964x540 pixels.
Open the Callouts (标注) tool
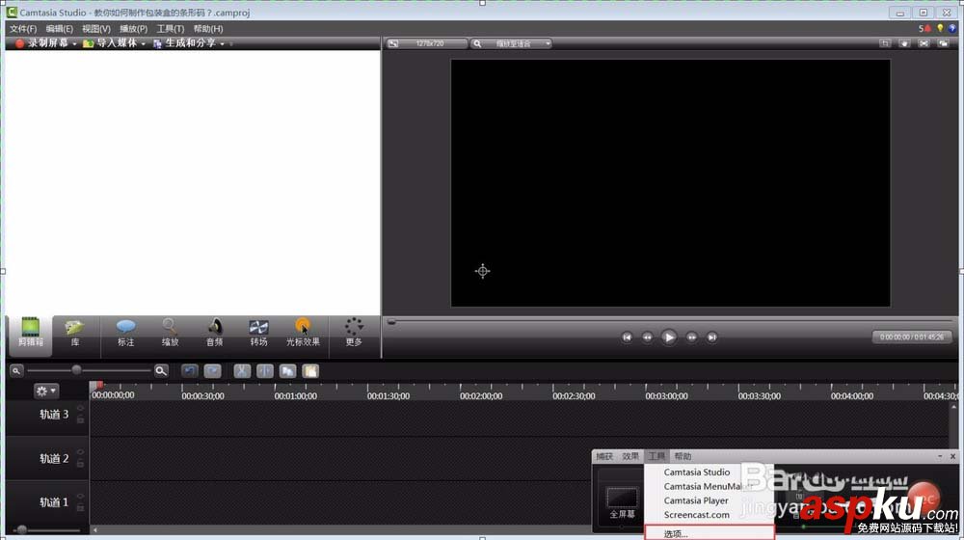pos(125,333)
